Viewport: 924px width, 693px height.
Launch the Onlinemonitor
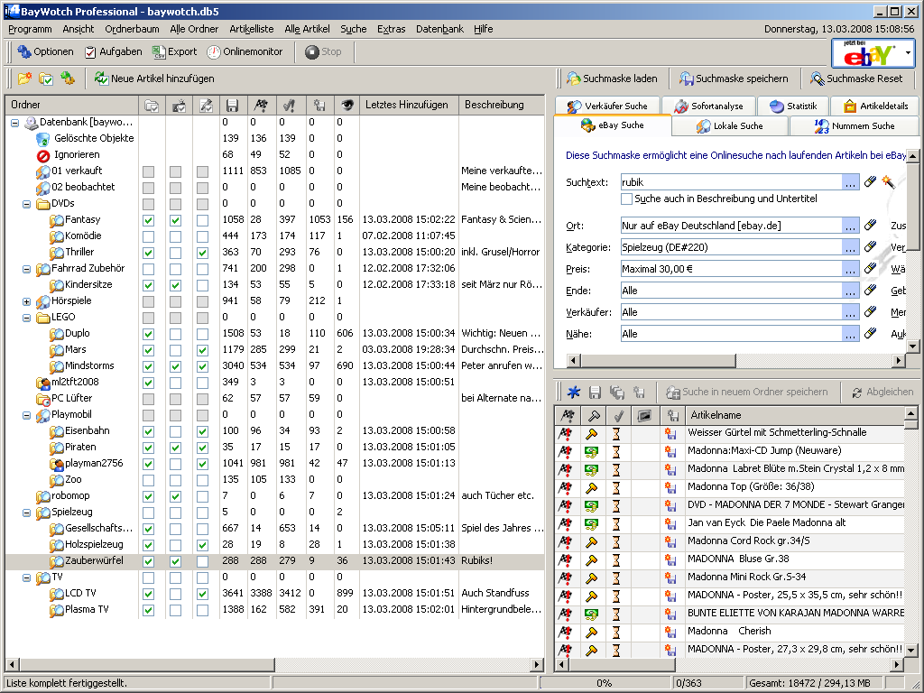click(245, 51)
